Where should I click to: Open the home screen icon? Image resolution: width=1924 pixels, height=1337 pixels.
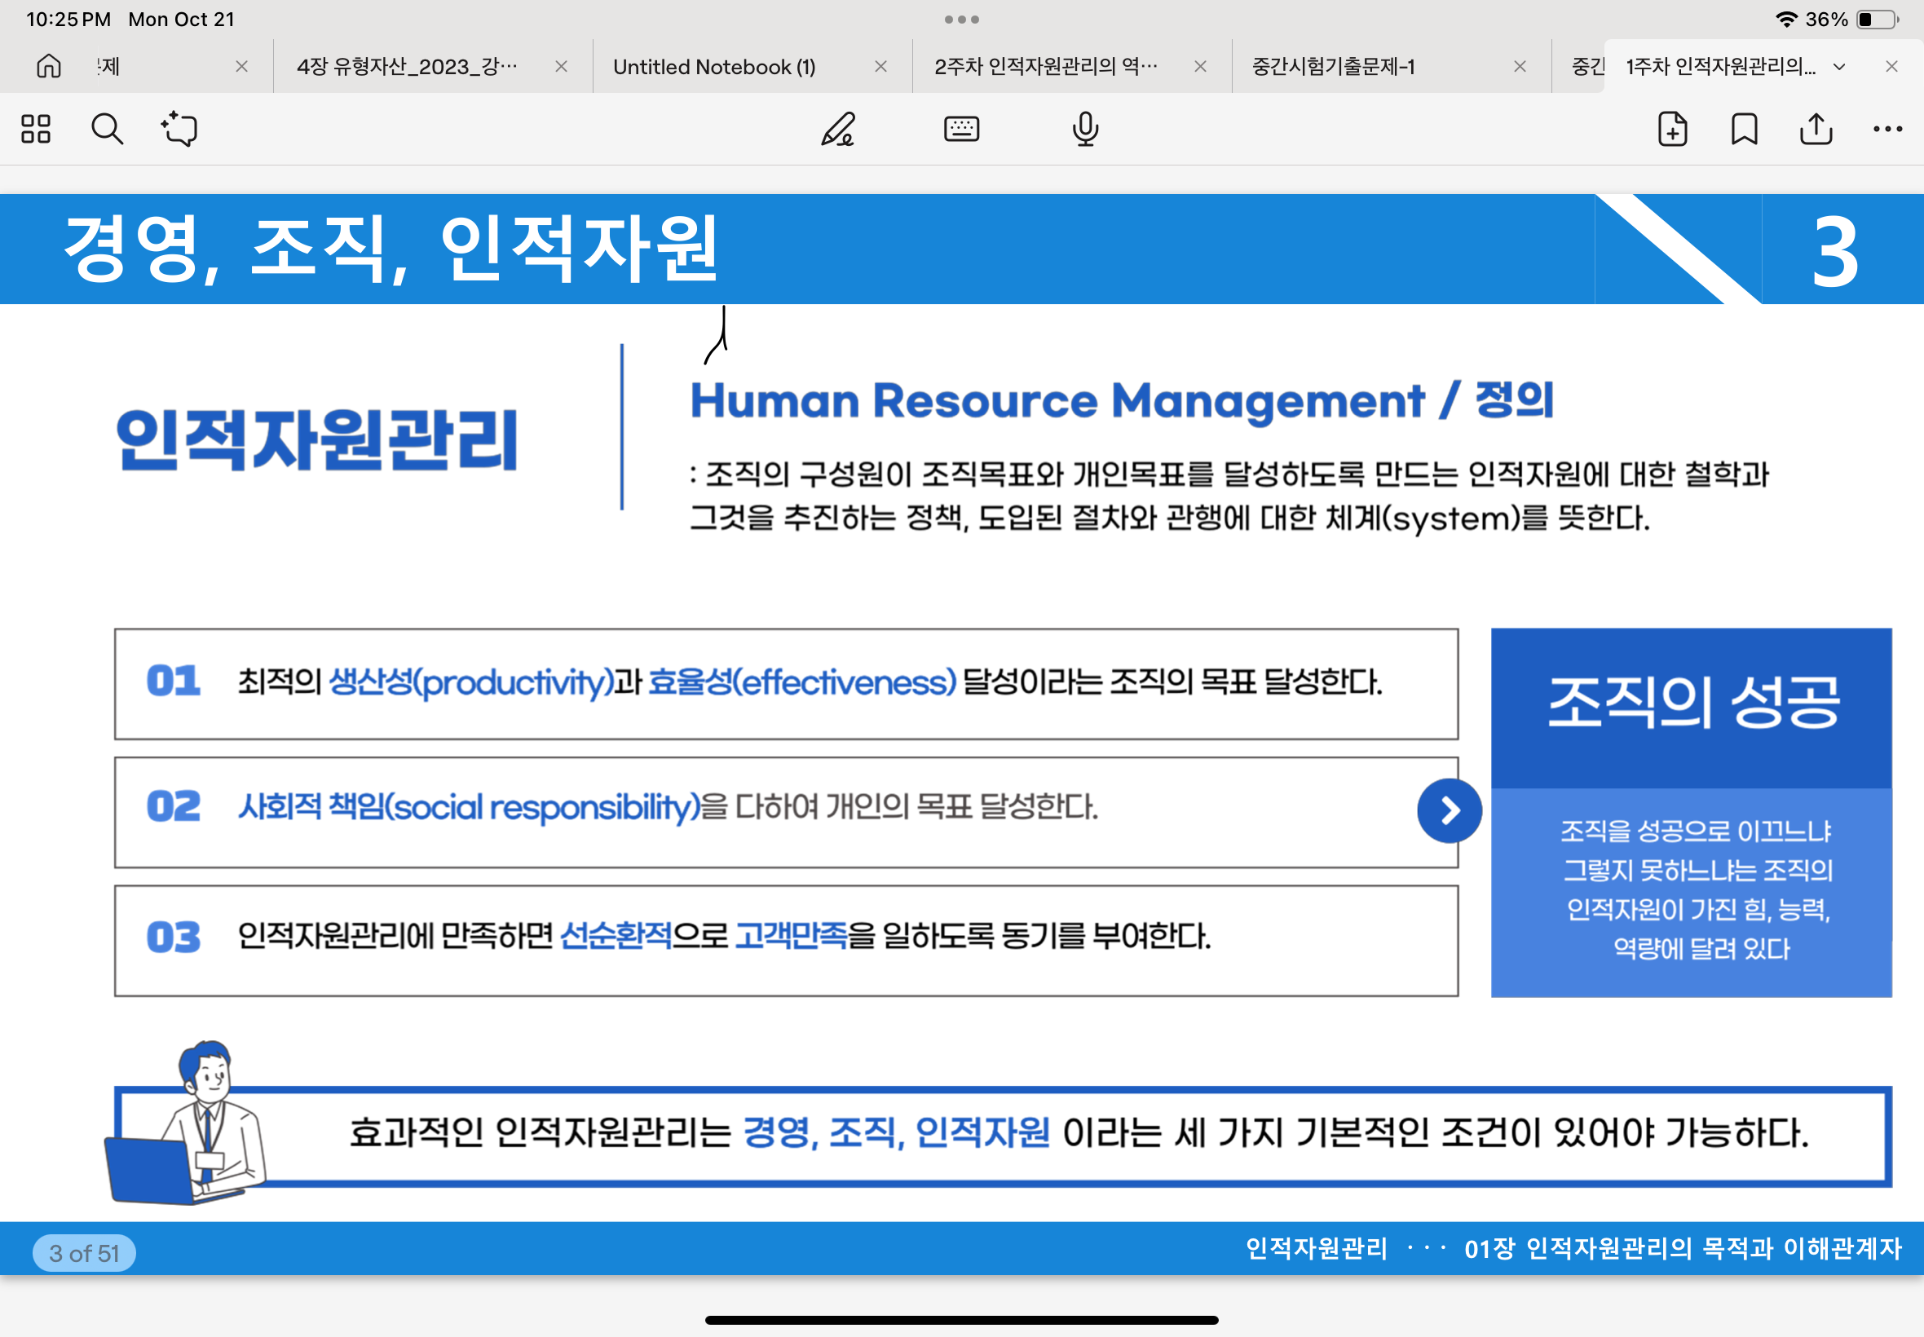pyautogui.click(x=49, y=66)
